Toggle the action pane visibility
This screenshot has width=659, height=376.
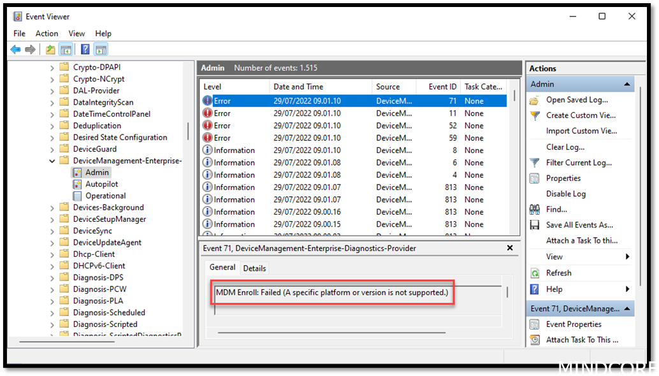[x=100, y=49]
